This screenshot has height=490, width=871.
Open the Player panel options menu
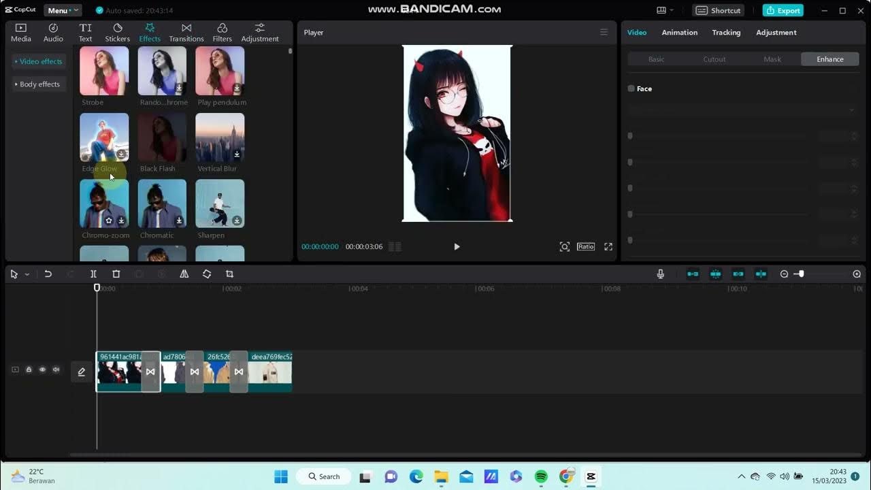(x=604, y=32)
